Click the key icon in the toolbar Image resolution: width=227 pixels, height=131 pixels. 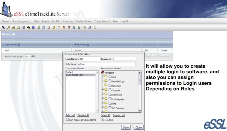[x=8, y=27]
